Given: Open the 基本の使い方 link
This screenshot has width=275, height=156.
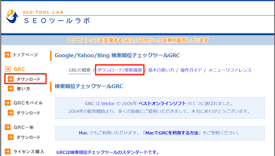Looking at the screenshot, I should pyautogui.click(x=161, y=70).
